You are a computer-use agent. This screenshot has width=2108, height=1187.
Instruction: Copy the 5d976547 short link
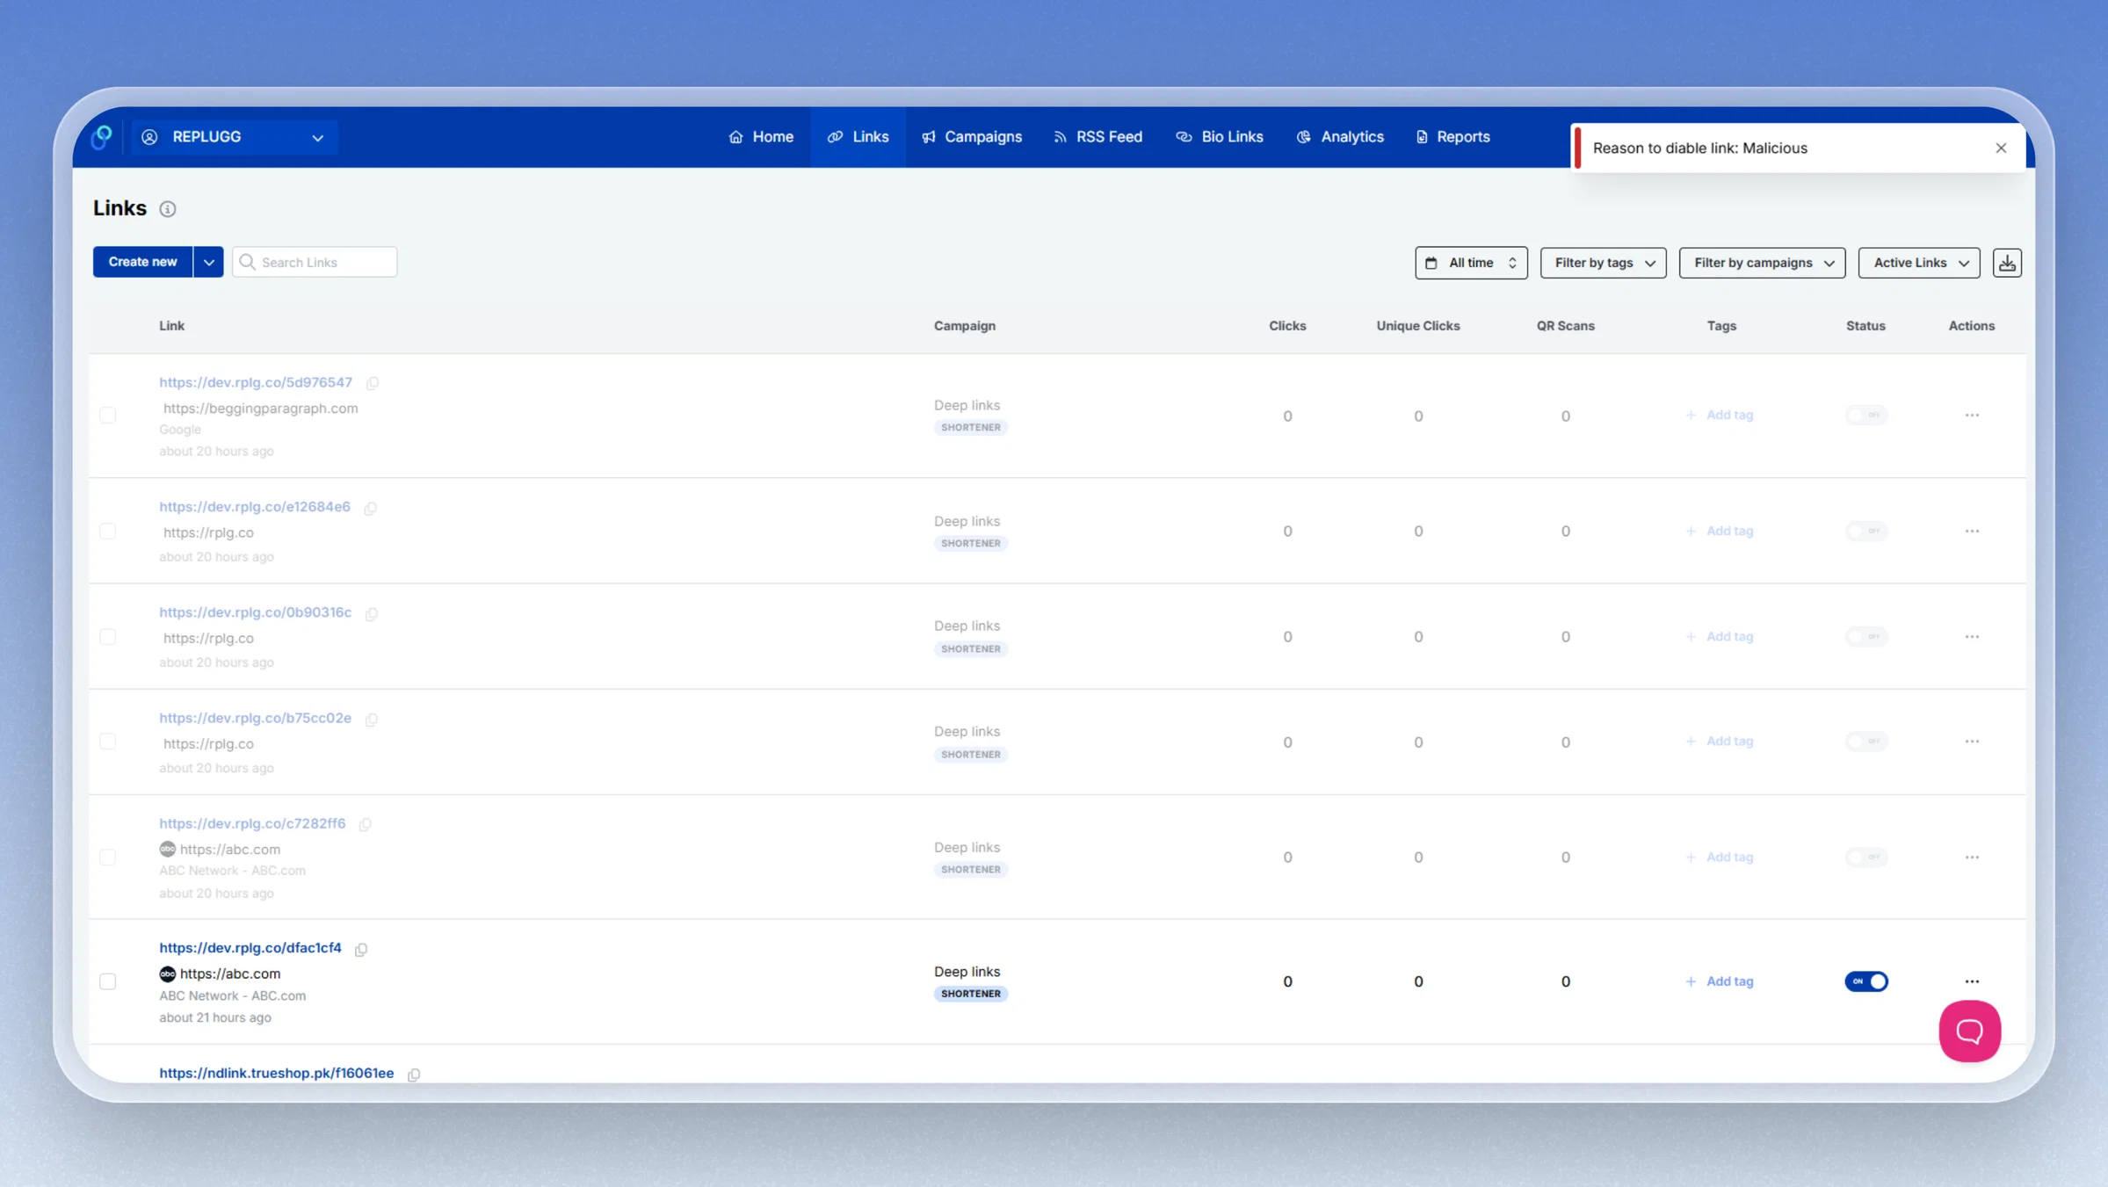click(373, 383)
